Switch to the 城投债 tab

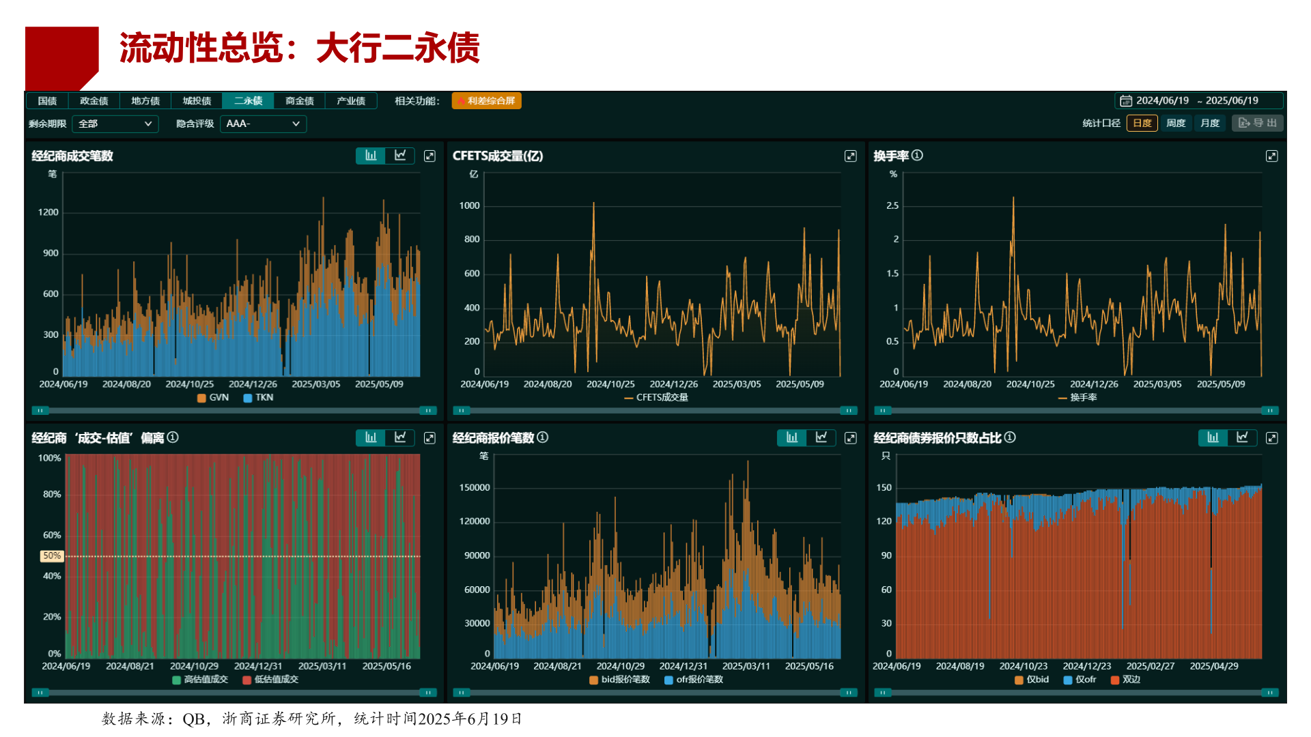[x=197, y=101]
